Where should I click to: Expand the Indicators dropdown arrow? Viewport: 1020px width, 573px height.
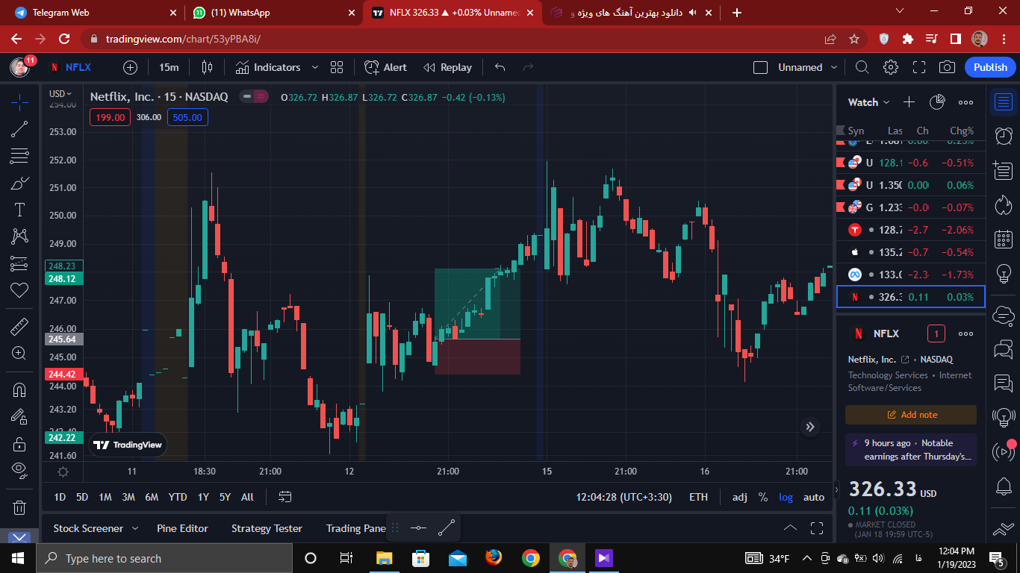pos(314,67)
